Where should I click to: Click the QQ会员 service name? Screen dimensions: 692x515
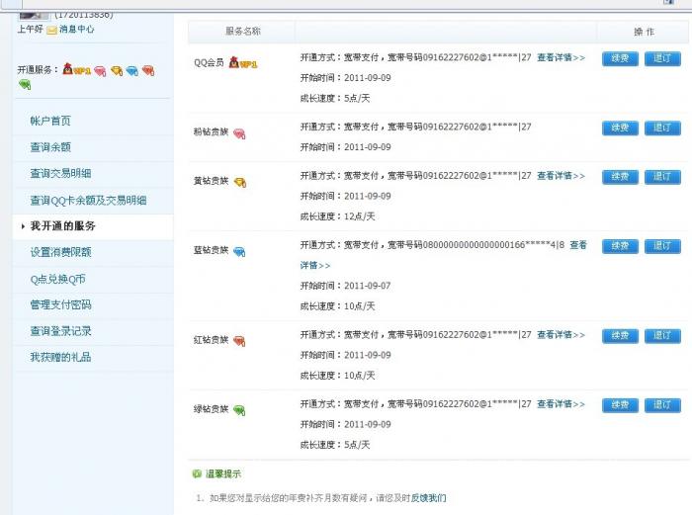[209, 63]
